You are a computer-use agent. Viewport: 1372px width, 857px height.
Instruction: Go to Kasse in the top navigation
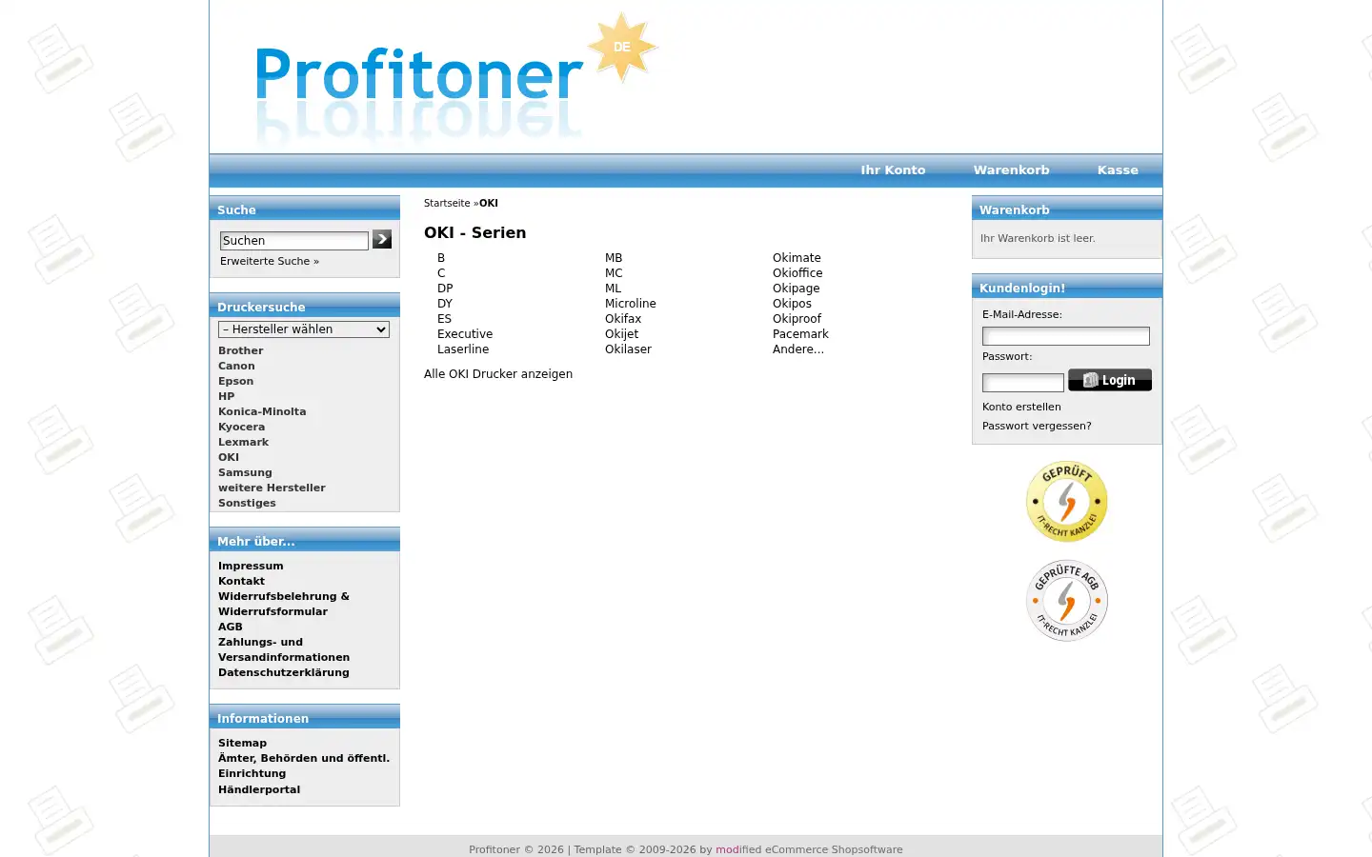point(1118,170)
